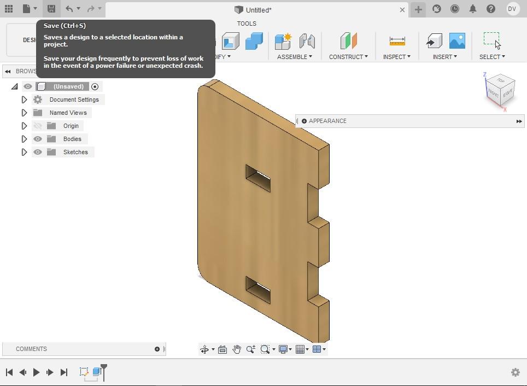Open the ASSEMBLE menu

click(295, 57)
